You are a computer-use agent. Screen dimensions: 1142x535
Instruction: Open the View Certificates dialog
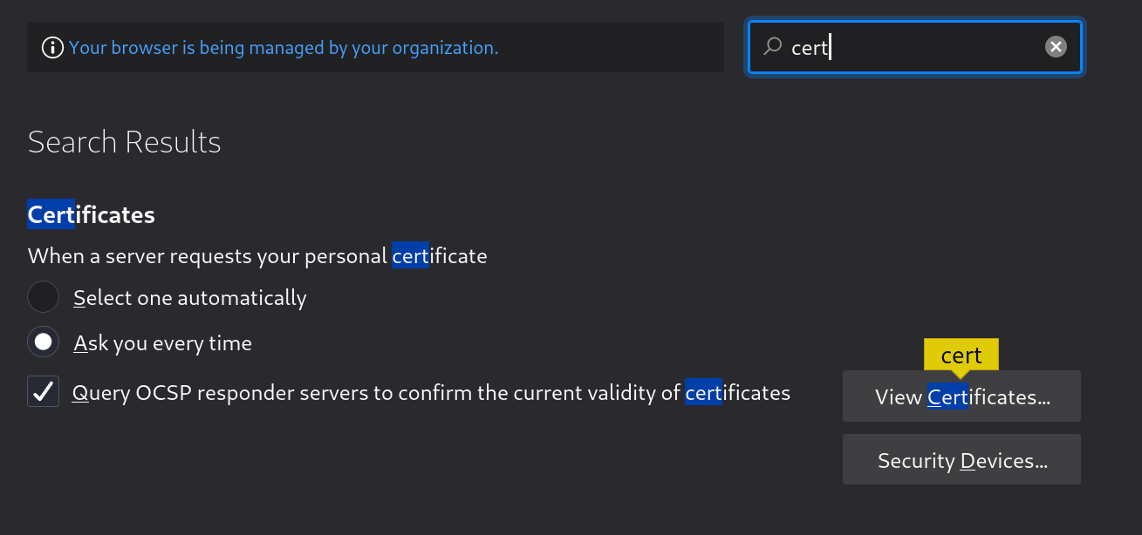[x=961, y=396]
